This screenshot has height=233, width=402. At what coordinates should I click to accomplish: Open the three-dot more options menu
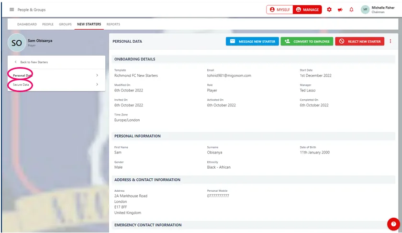coord(391,41)
